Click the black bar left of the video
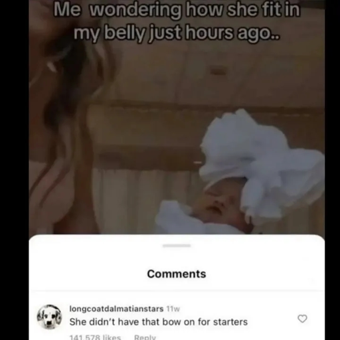Viewport: 340px width, 340px height. pyautogui.click(x=15, y=170)
